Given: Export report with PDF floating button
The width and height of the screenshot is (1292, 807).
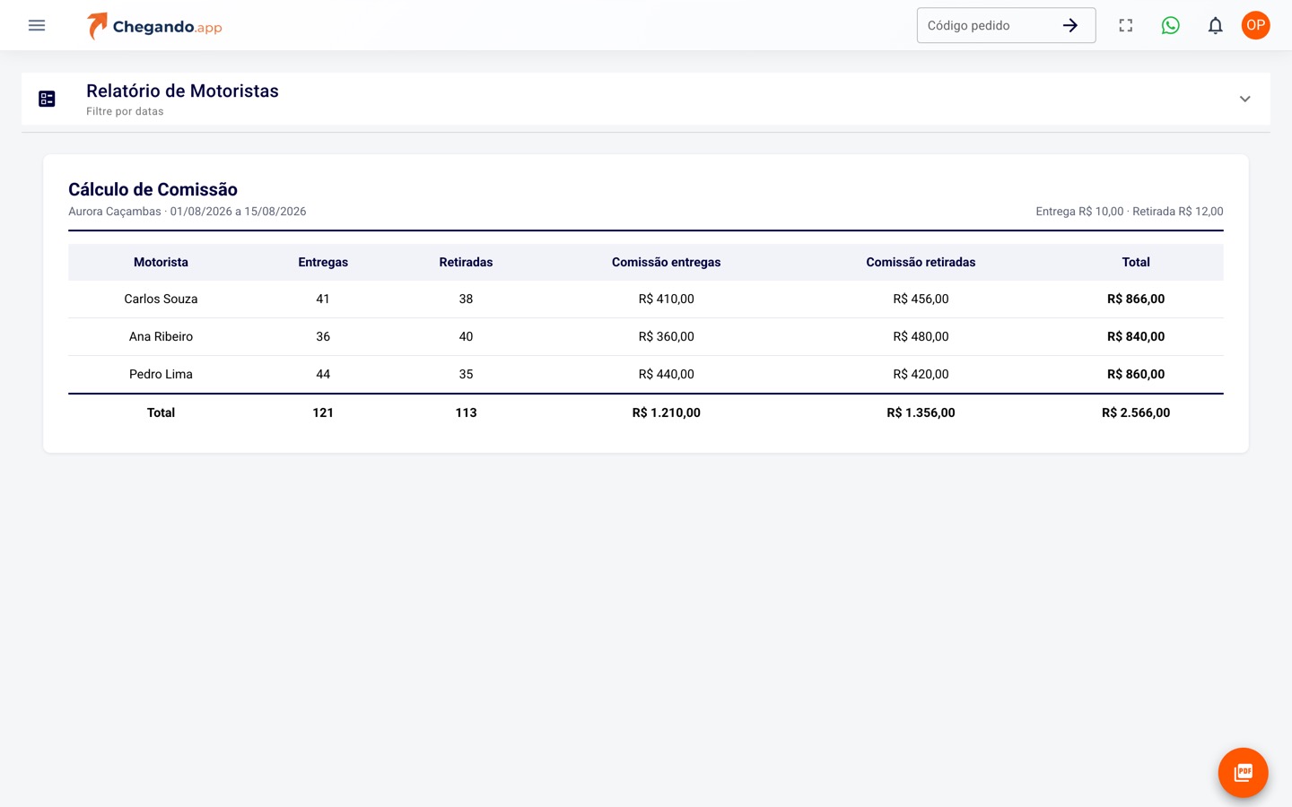Looking at the screenshot, I should [x=1244, y=773].
